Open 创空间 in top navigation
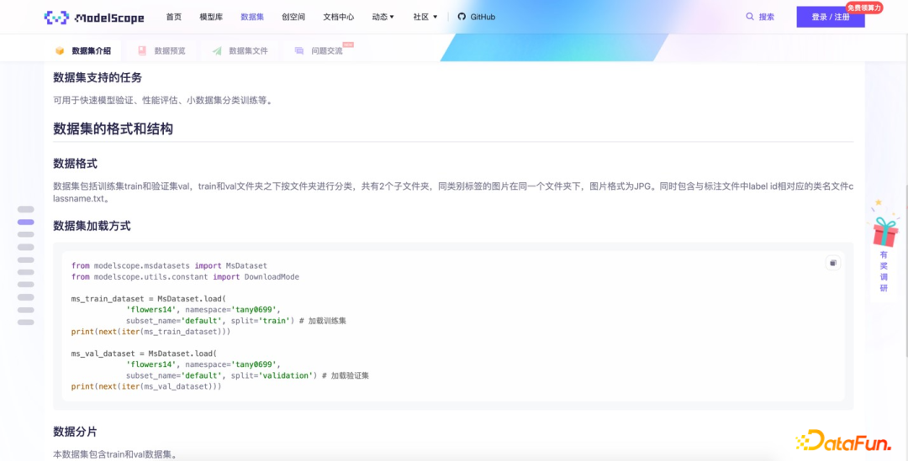 click(x=293, y=17)
